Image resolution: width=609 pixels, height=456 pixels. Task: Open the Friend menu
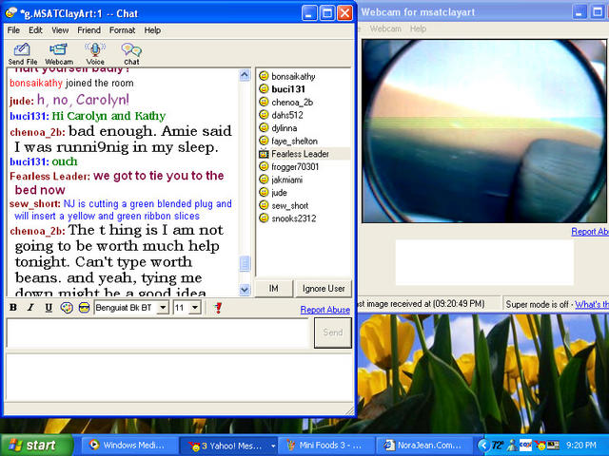[88, 30]
